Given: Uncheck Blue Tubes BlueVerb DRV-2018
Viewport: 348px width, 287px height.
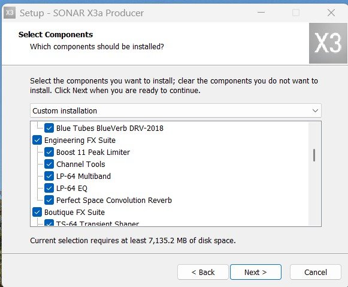Looking at the screenshot, I should point(49,128).
